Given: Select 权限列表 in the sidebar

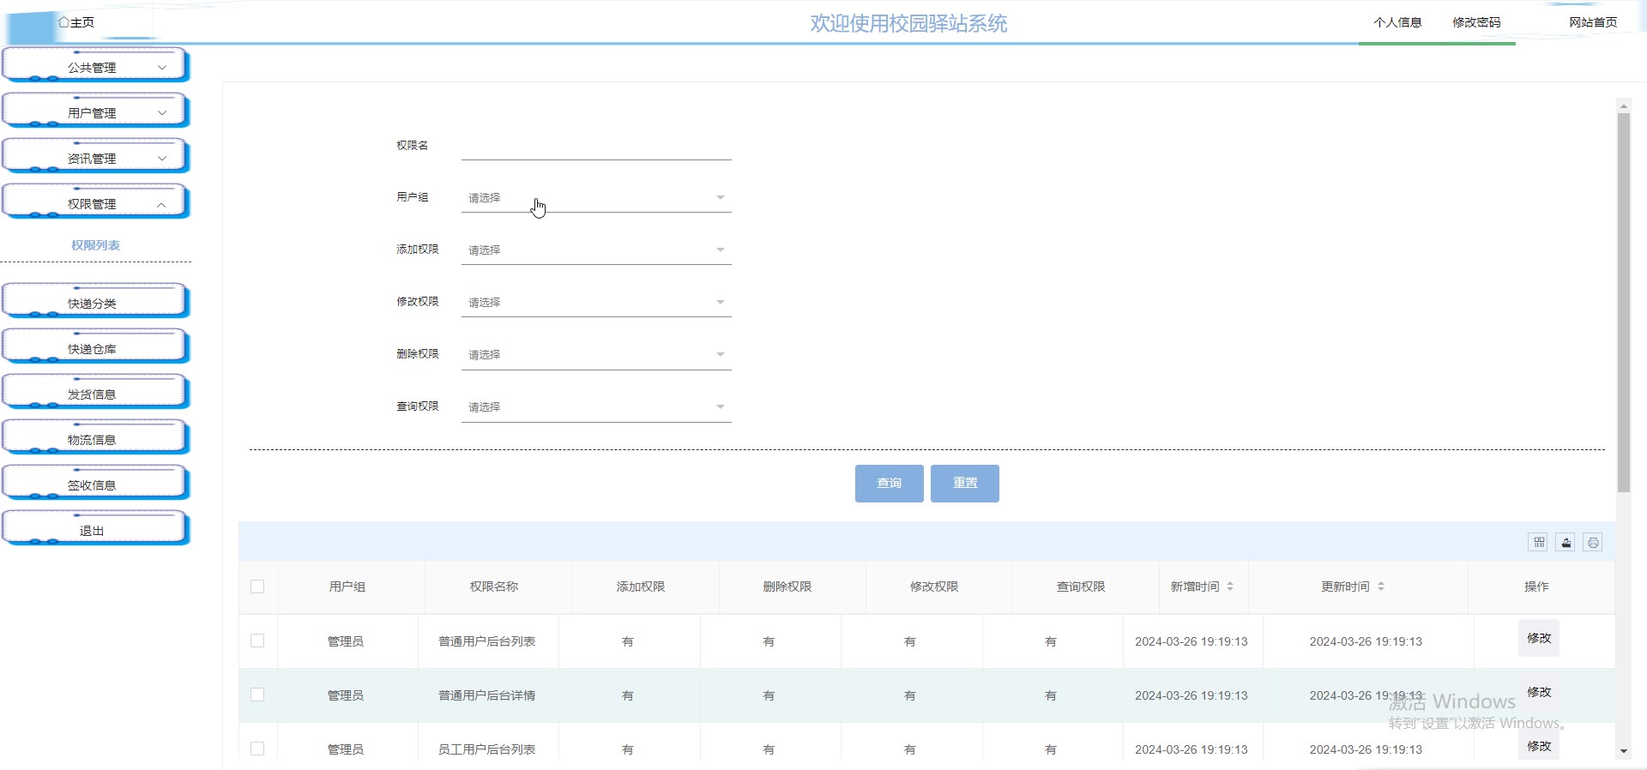Looking at the screenshot, I should (95, 245).
